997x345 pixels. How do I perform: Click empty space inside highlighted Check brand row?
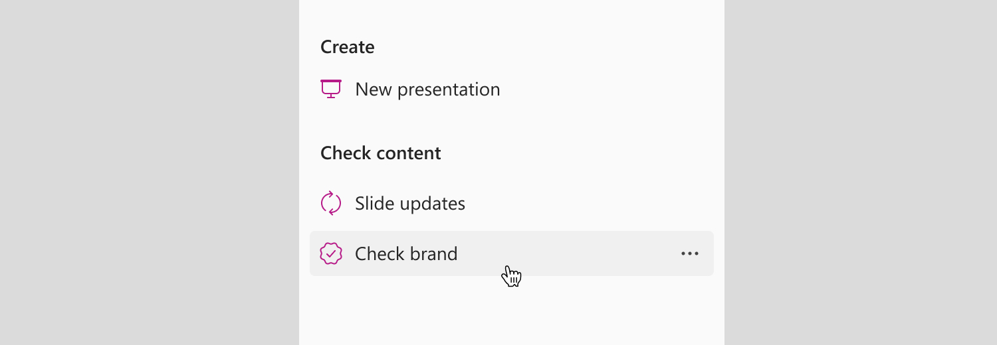[572, 253]
